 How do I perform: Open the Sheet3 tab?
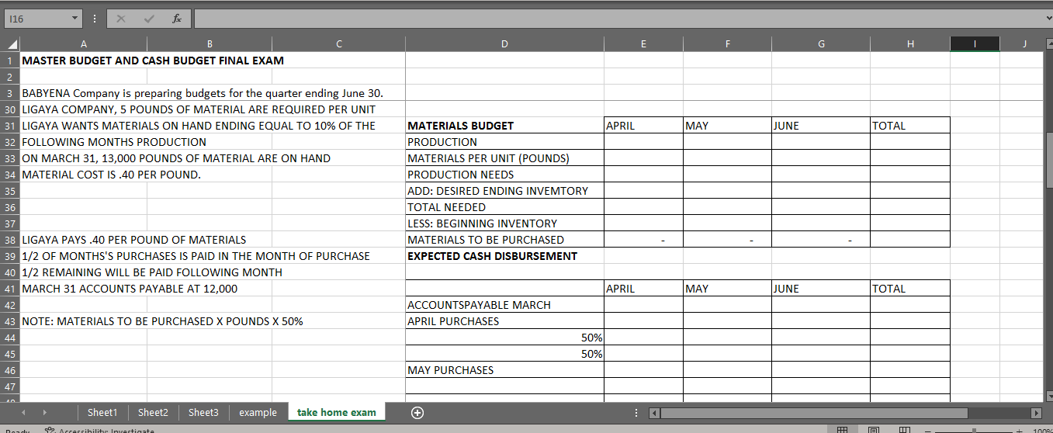203,413
